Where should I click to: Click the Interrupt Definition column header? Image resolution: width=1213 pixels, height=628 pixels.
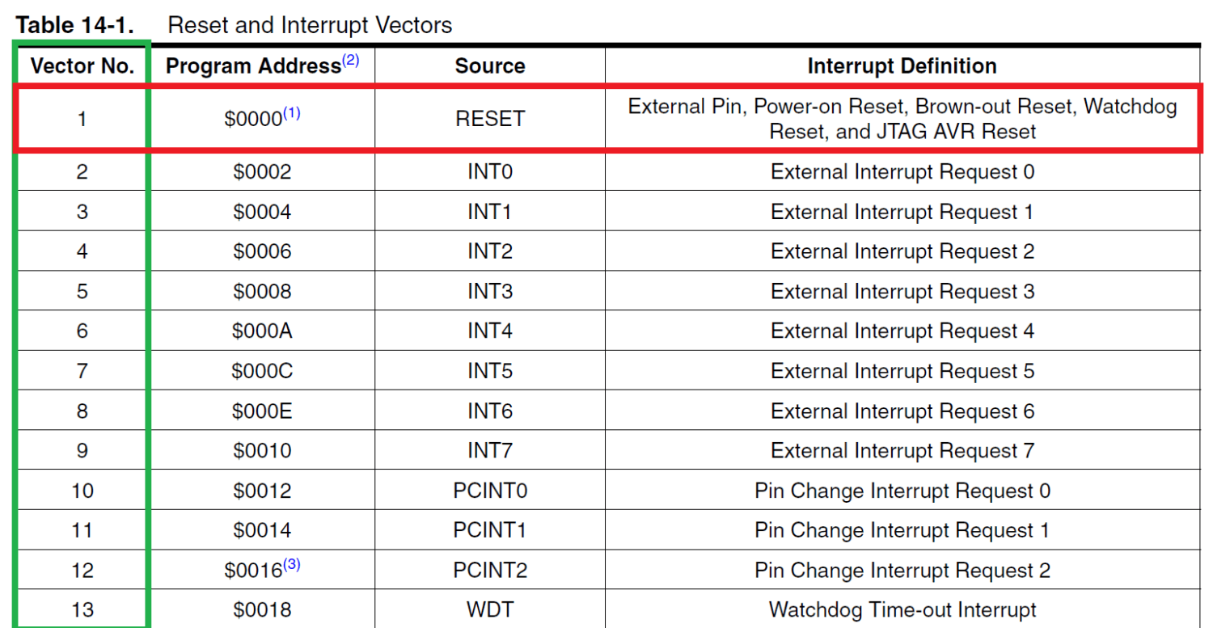tap(902, 66)
